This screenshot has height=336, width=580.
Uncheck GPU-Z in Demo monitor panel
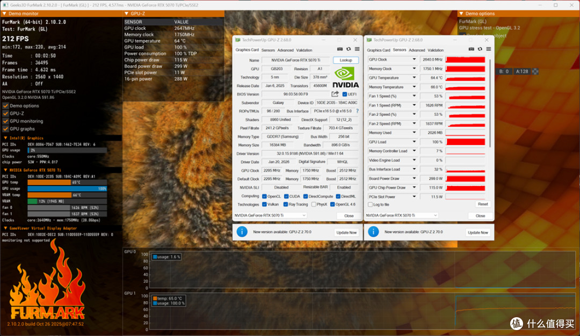pos(5,113)
